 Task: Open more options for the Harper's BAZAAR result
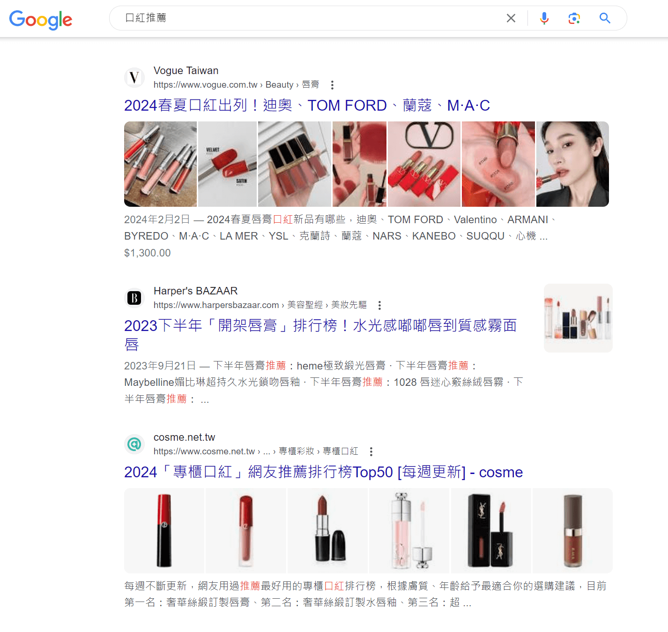click(x=379, y=305)
